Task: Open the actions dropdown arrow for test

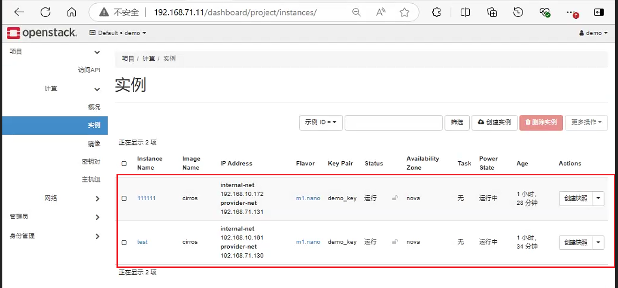Action: pyautogui.click(x=598, y=242)
